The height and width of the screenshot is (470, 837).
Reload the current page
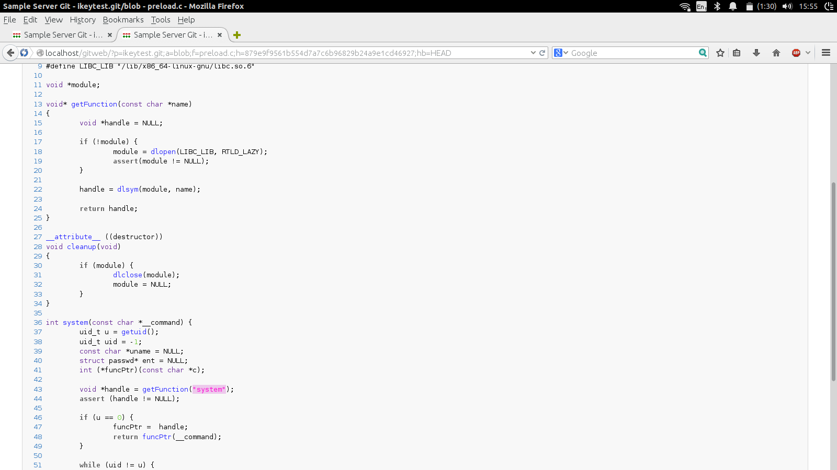click(x=542, y=53)
